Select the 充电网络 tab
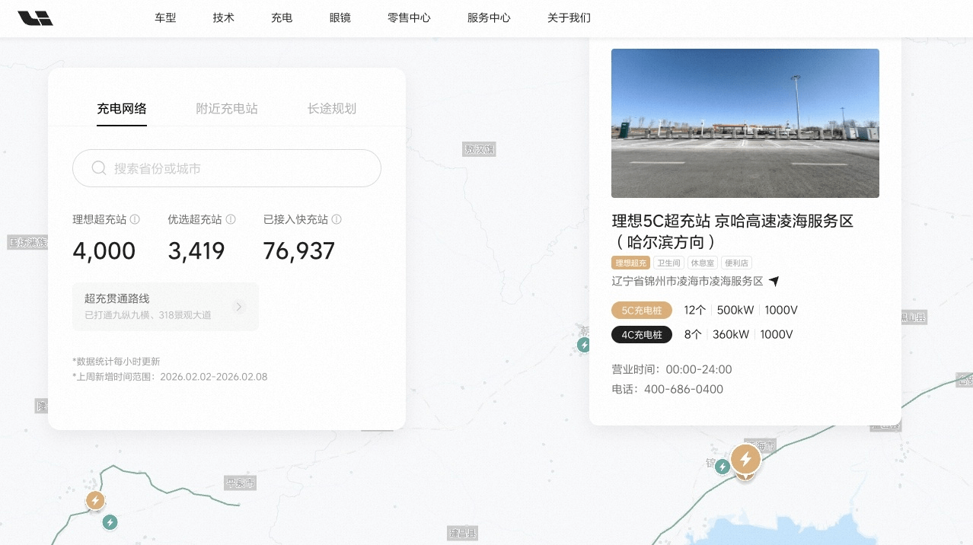This screenshot has height=545, width=973. 122,109
